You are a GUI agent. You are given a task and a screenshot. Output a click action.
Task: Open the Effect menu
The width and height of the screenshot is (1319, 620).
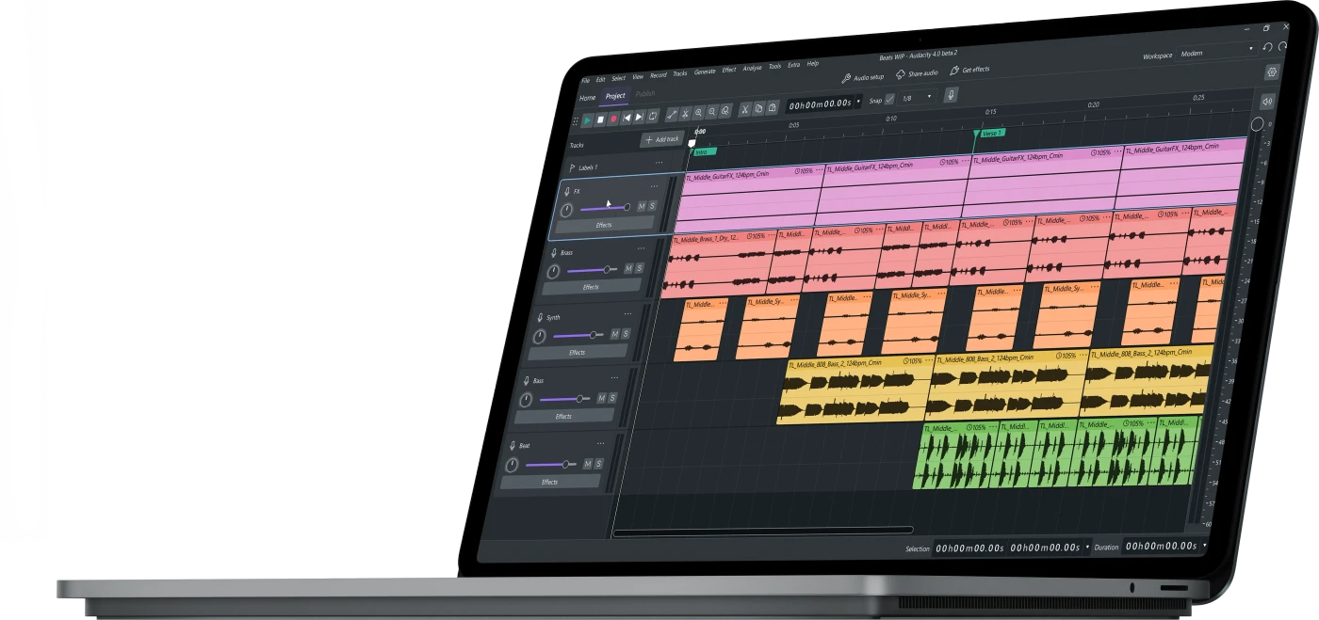(729, 71)
